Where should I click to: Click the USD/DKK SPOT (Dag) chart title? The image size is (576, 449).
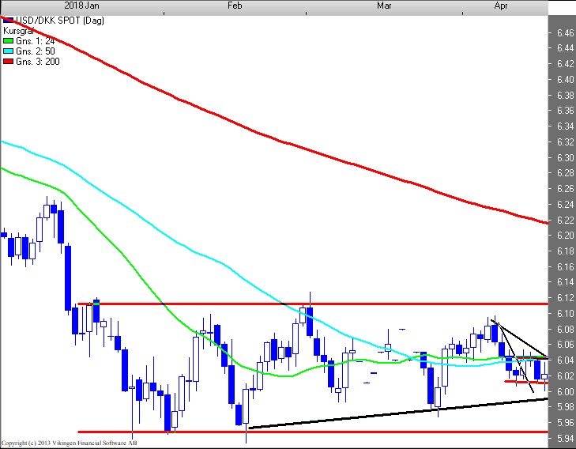click(60, 21)
